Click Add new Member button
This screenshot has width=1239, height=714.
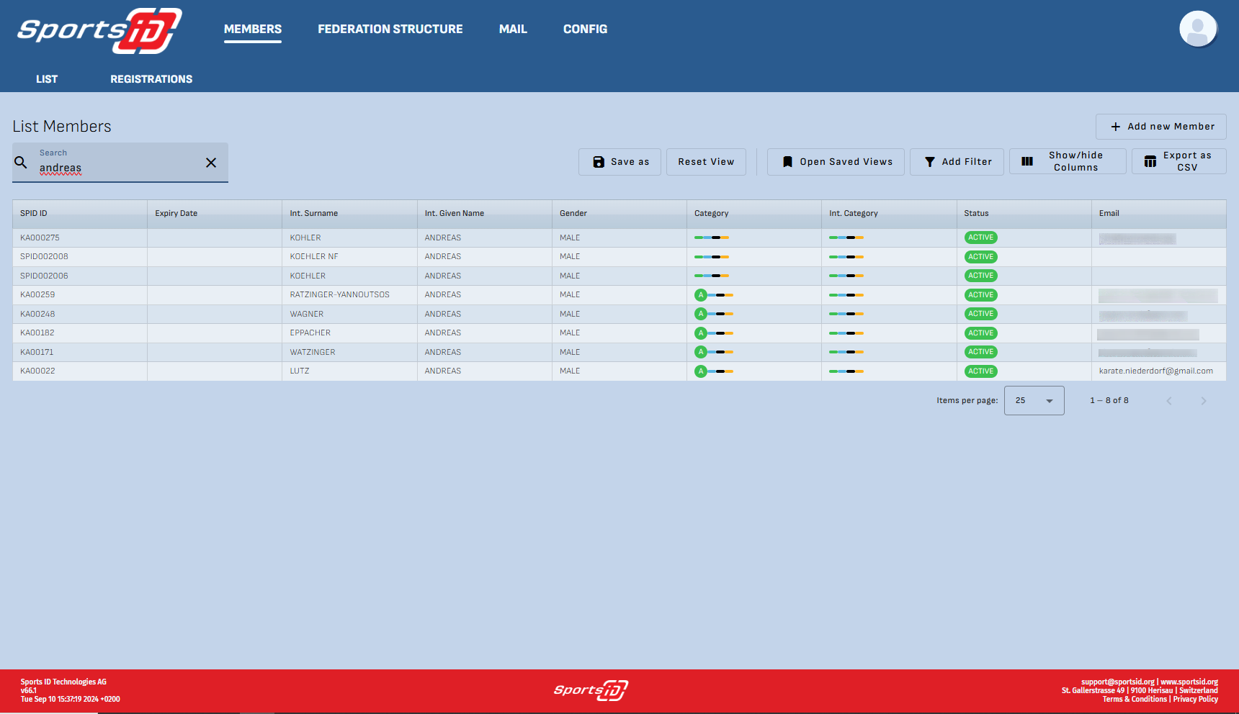[x=1160, y=127]
